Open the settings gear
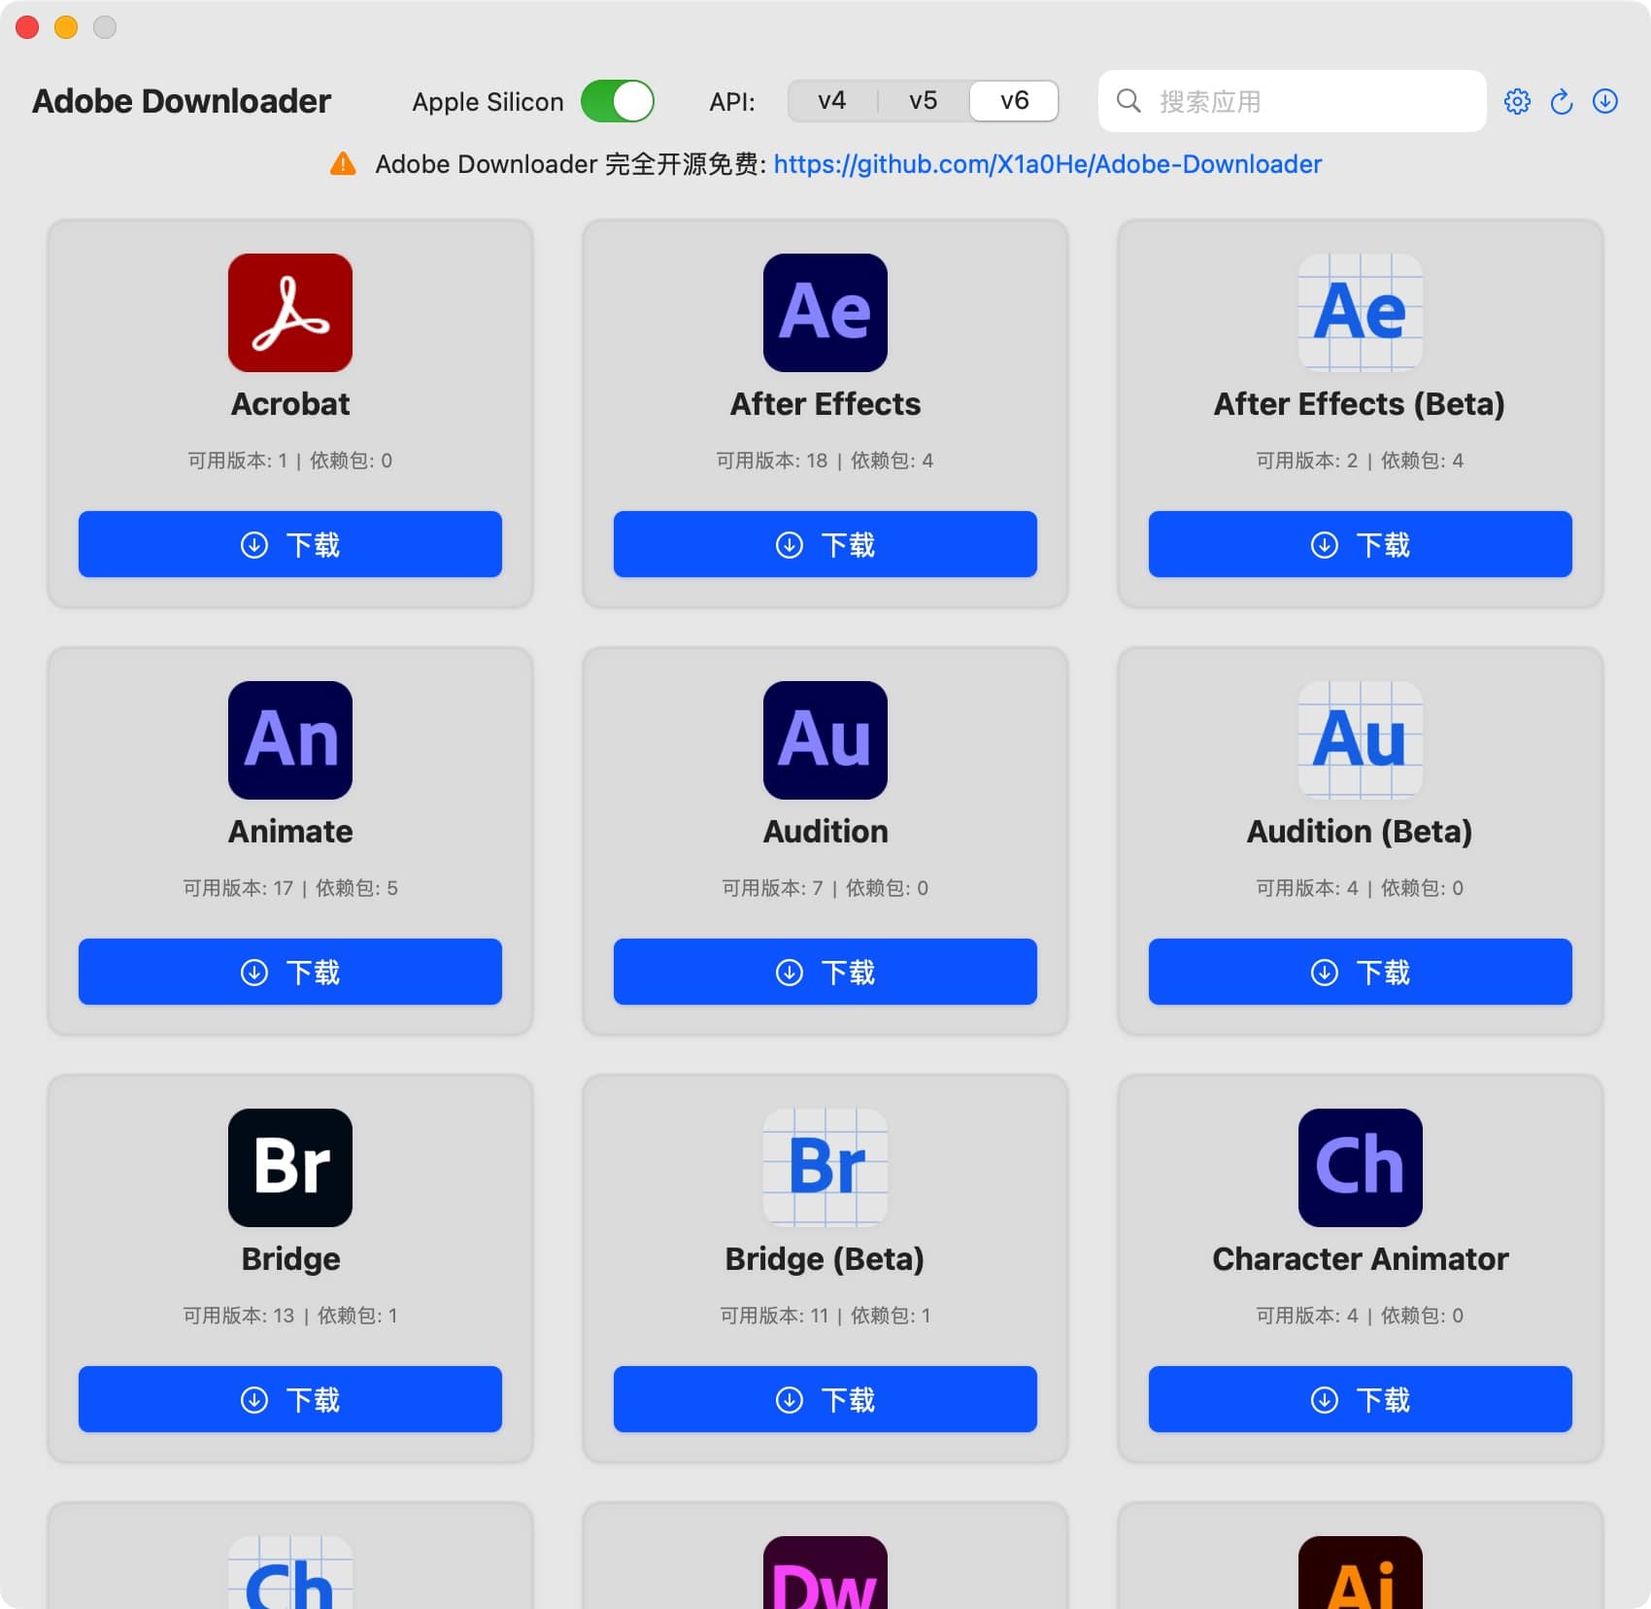Viewport: 1651px width, 1609px height. (x=1516, y=101)
